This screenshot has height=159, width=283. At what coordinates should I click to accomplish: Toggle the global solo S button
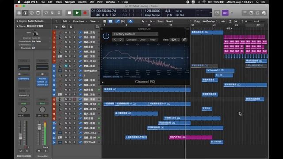(71, 26)
